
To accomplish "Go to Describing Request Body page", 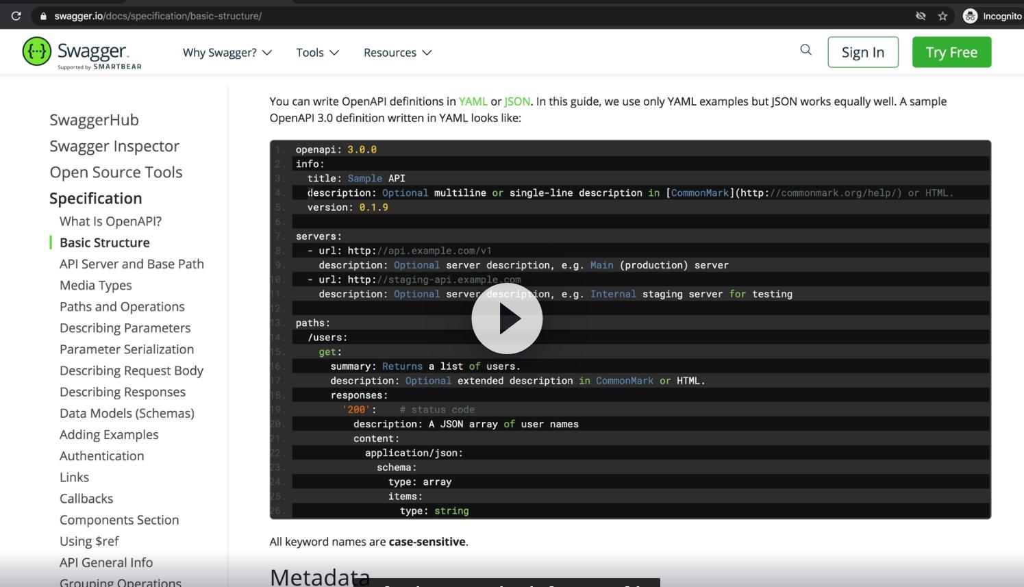I will click(132, 371).
